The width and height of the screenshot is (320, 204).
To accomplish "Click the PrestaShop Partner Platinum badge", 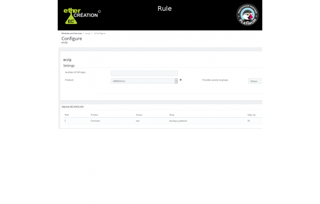I will pos(248,15).
